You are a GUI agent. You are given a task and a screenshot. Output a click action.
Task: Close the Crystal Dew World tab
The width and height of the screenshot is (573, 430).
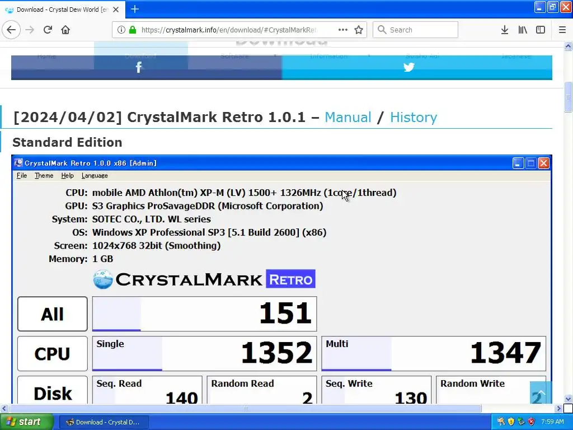[x=116, y=10]
